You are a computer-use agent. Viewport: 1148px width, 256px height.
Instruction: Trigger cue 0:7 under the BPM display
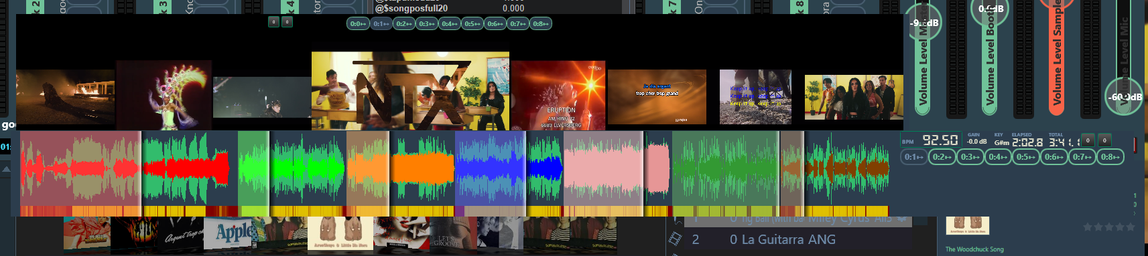coord(1082,157)
